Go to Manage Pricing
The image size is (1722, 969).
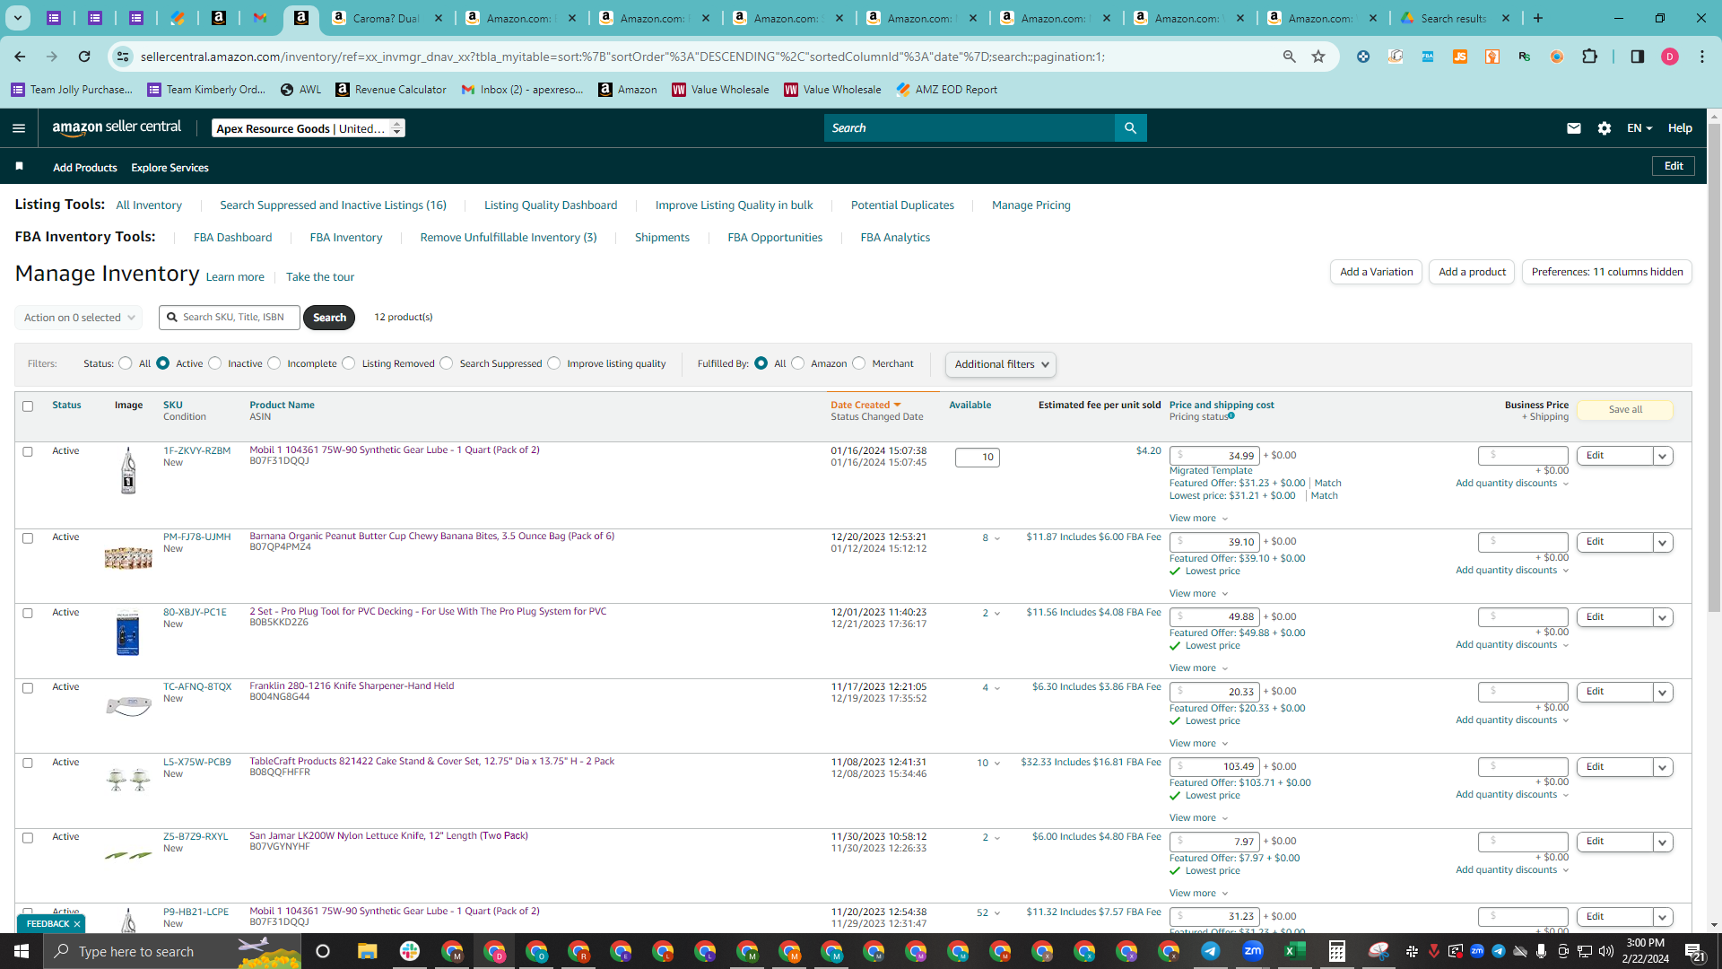pos(1031,205)
